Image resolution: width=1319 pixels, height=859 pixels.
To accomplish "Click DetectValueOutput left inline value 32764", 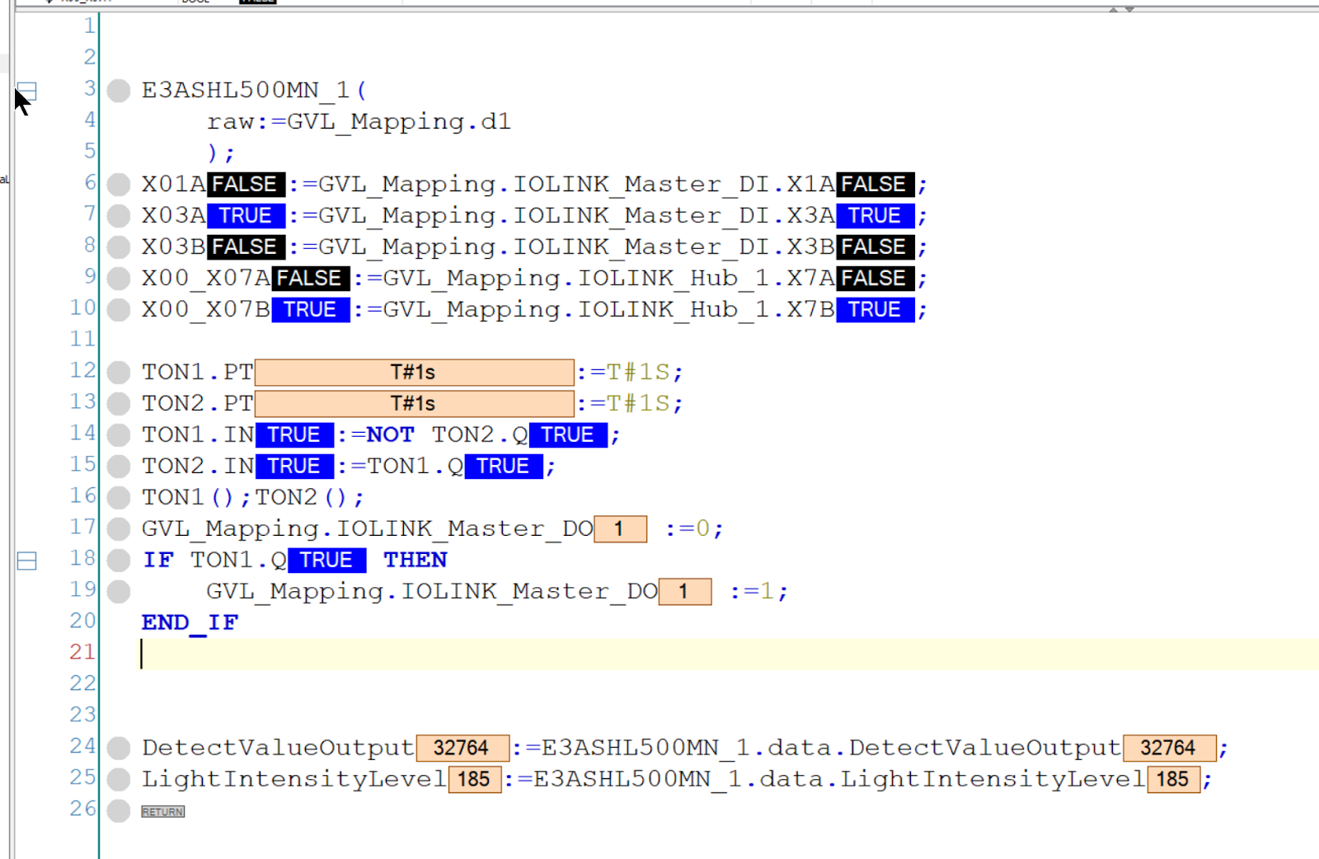I will point(462,749).
